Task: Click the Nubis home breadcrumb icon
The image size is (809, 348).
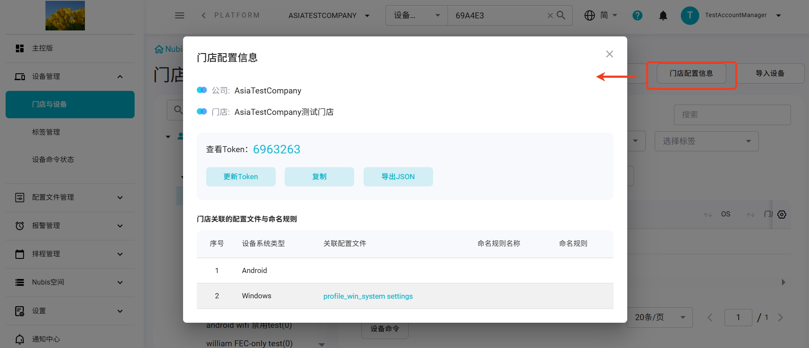Action: pyautogui.click(x=159, y=49)
